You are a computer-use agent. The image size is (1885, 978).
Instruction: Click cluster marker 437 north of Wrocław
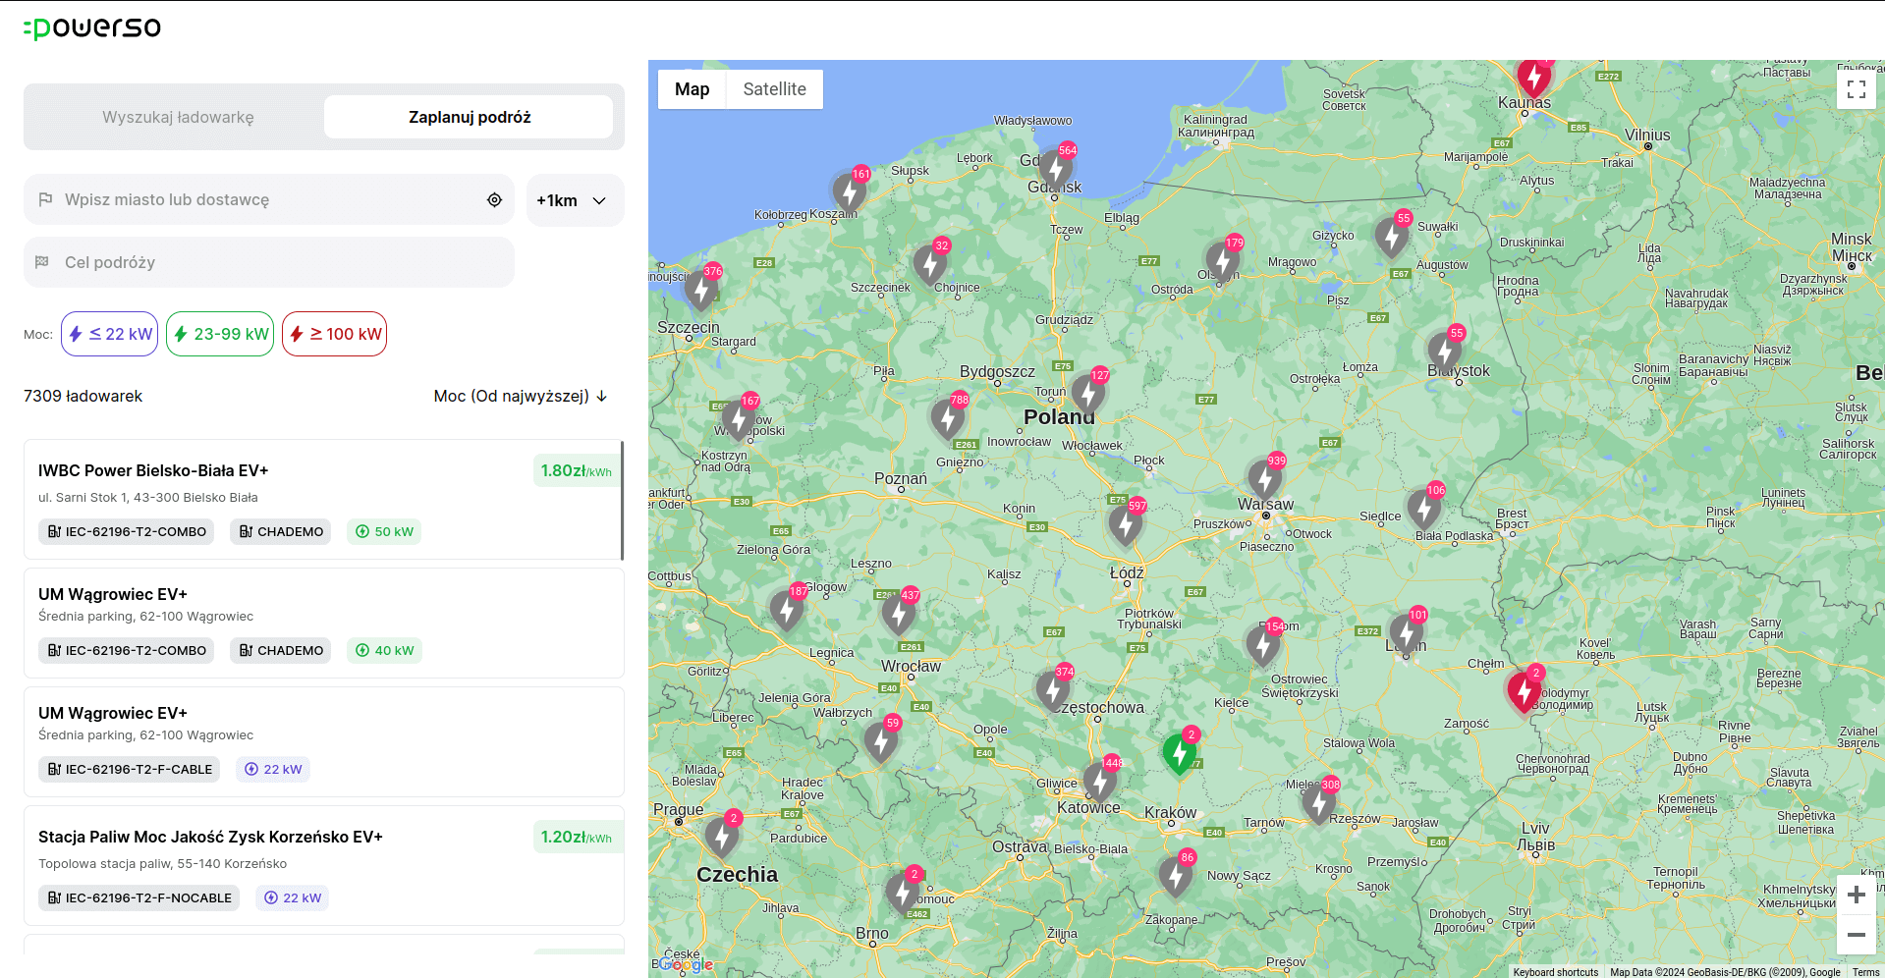point(899,613)
